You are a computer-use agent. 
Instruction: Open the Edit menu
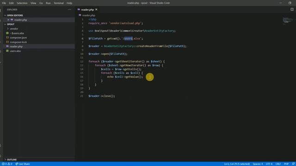tap(11, 3)
